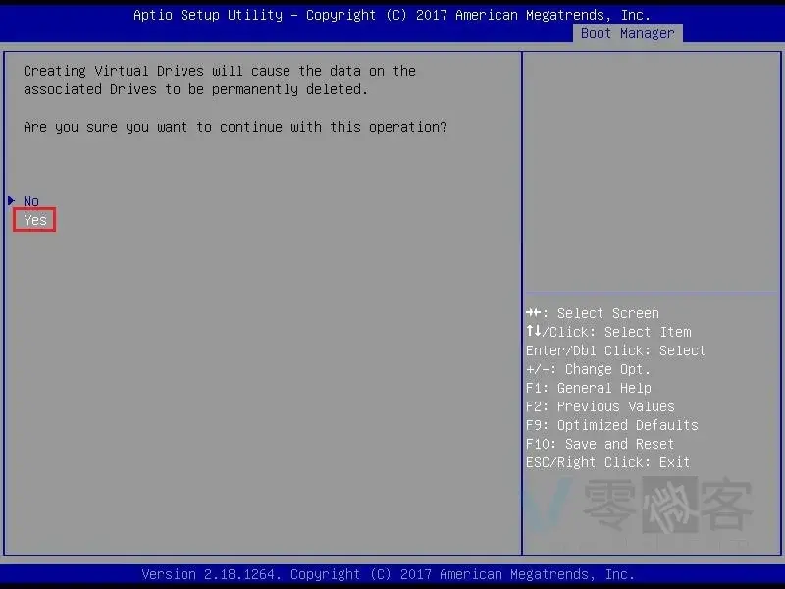
Task: Click the up-down arrows Select Item icon
Action: (533, 332)
